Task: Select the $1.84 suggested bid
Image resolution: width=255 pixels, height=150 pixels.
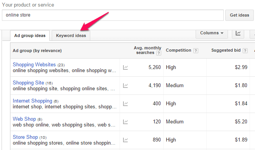Action: (x=241, y=103)
